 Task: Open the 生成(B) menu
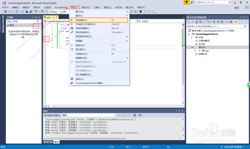pos(47,7)
